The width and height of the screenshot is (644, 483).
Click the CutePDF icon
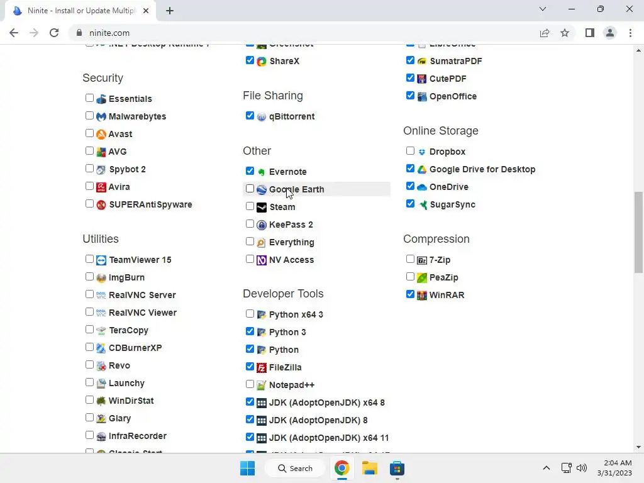[x=422, y=79]
